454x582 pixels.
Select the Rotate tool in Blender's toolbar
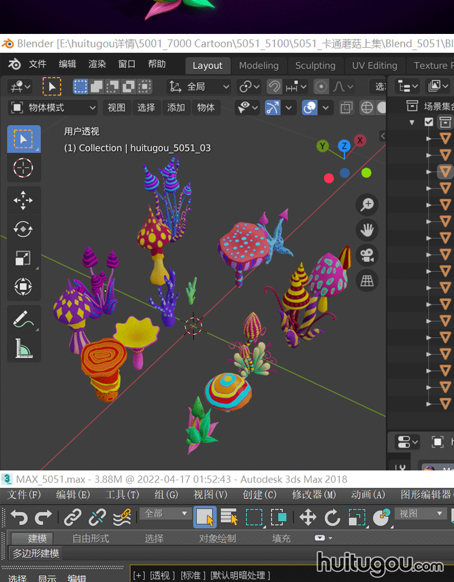(x=23, y=229)
